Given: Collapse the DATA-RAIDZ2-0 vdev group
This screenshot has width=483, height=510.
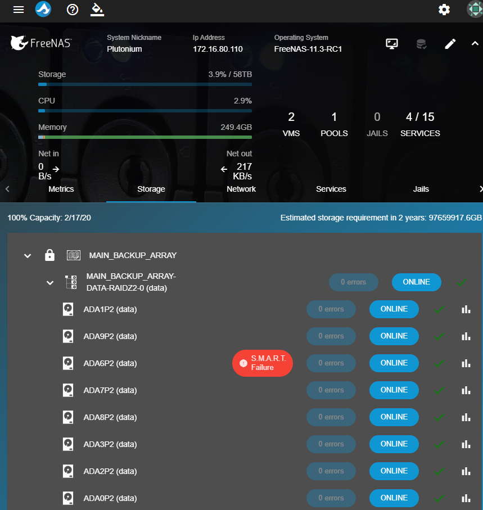Looking at the screenshot, I should pyautogui.click(x=49, y=282).
